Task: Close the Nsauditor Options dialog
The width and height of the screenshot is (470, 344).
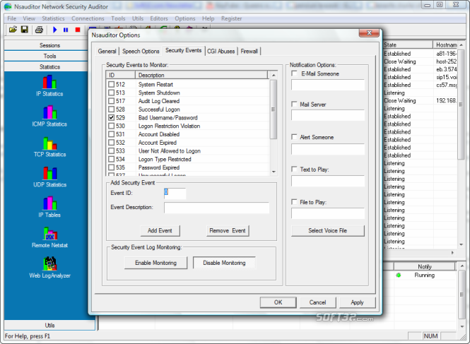Action: pos(369,33)
